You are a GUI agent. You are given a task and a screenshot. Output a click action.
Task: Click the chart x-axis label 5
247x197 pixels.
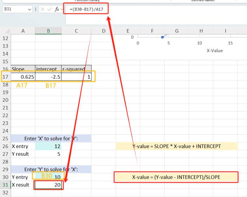169,43
